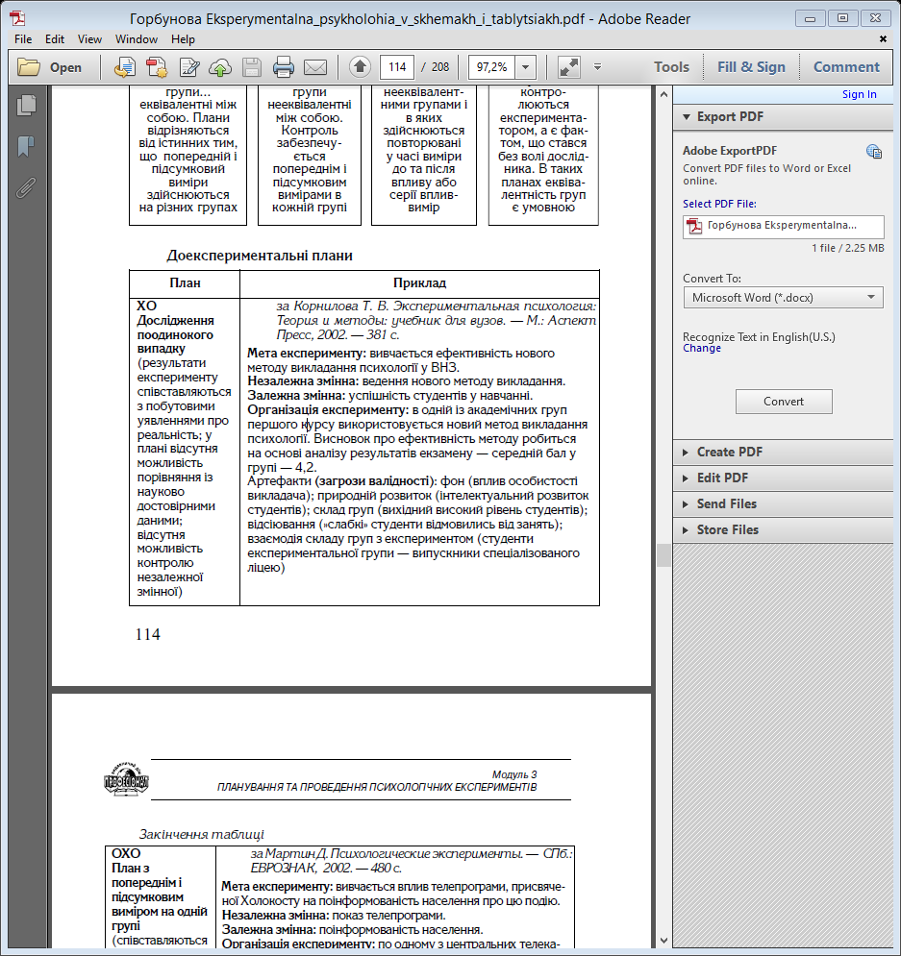Click the email envelope icon in toolbar
Image resolution: width=901 pixels, height=956 pixels.
point(315,67)
